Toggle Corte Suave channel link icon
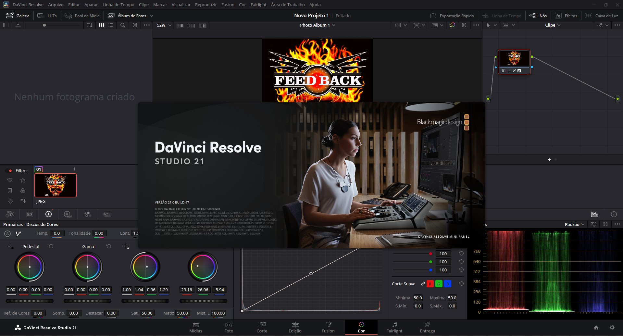 [x=423, y=284]
